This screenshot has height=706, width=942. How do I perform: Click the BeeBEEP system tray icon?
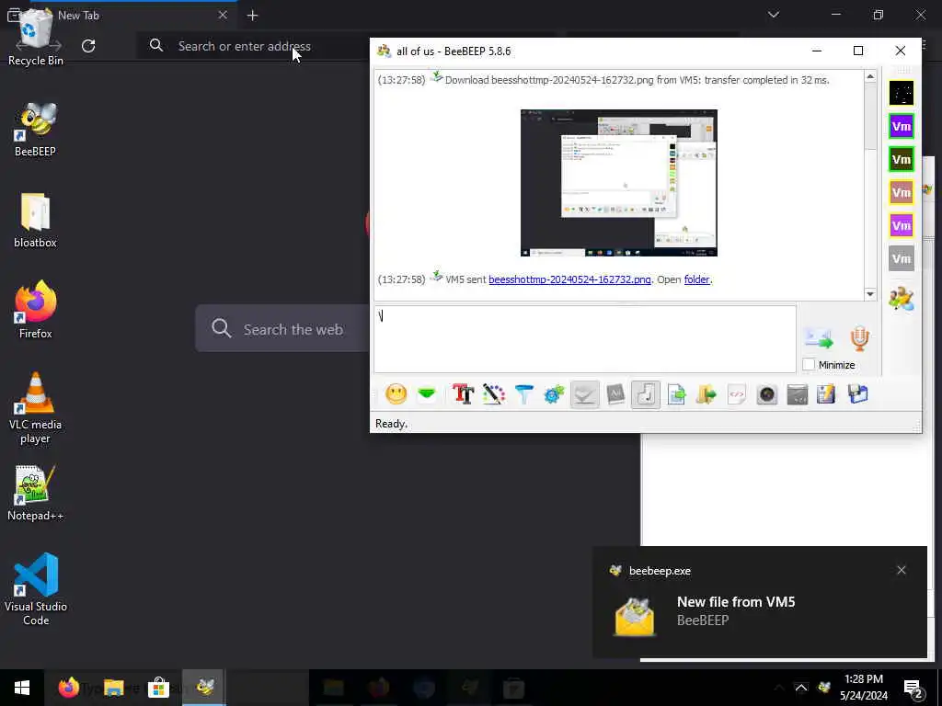point(824,688)
